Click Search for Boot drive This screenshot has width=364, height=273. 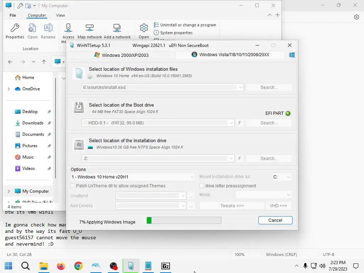pos(269,123)
